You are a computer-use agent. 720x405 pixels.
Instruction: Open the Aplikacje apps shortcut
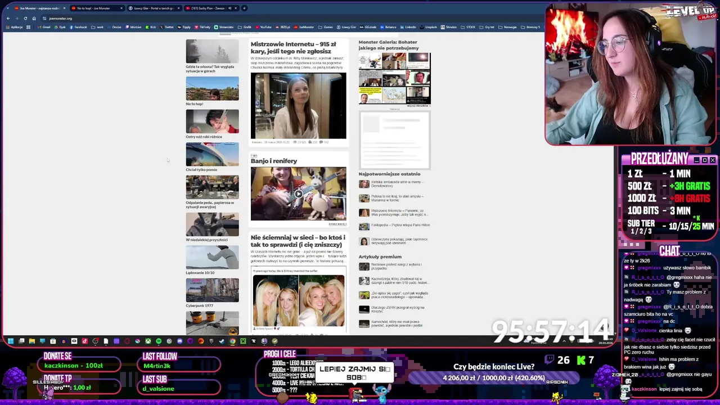pos(14,27)
